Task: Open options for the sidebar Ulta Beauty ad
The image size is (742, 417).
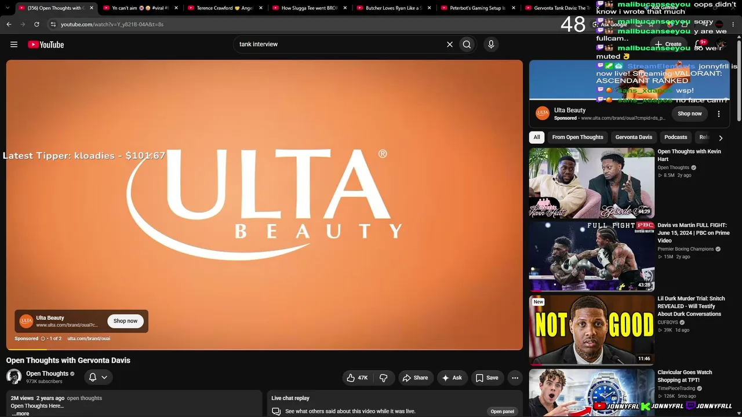Action: tap(719, 114)
